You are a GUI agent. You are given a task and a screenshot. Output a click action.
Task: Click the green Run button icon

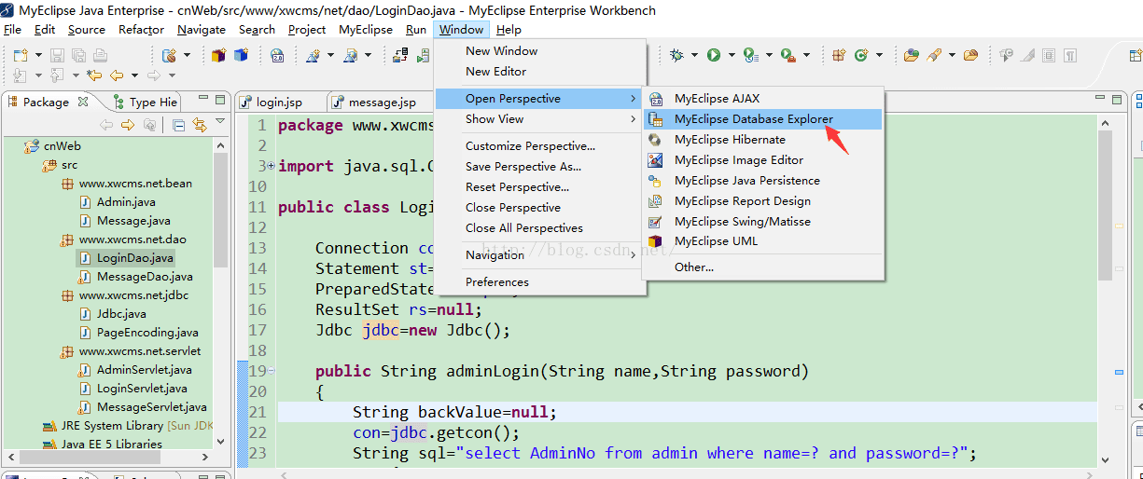[x=713, y=55]
